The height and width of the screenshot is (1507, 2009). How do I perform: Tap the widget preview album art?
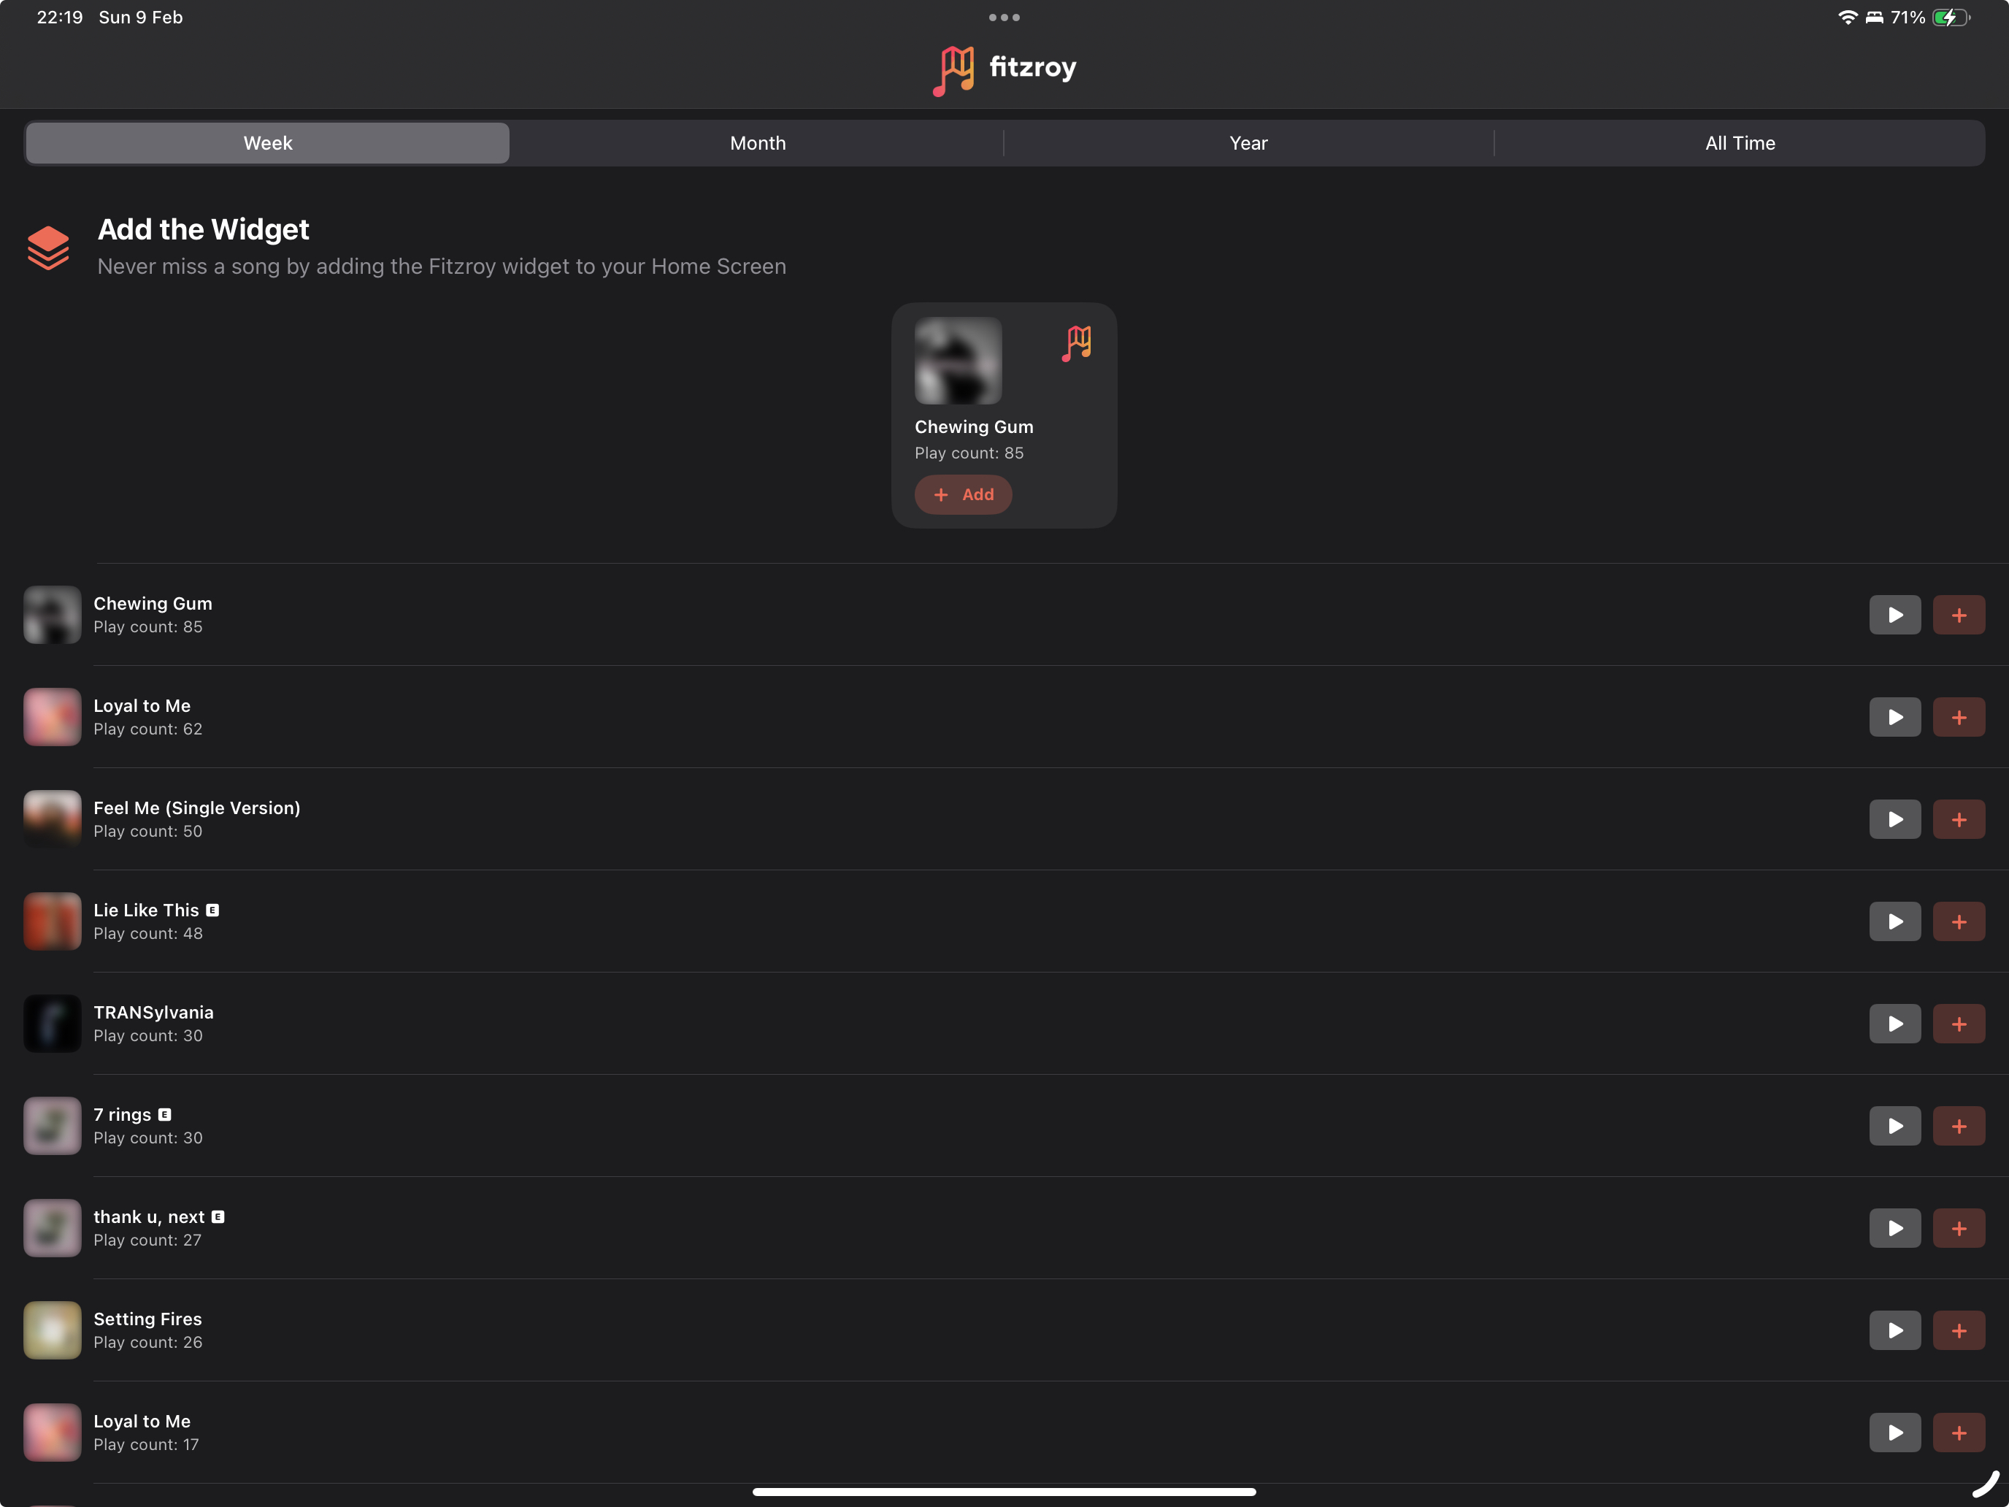coord(959,361)
